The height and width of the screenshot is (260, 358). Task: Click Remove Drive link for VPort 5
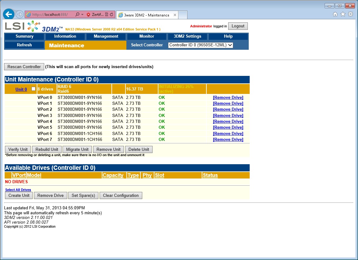228,127
